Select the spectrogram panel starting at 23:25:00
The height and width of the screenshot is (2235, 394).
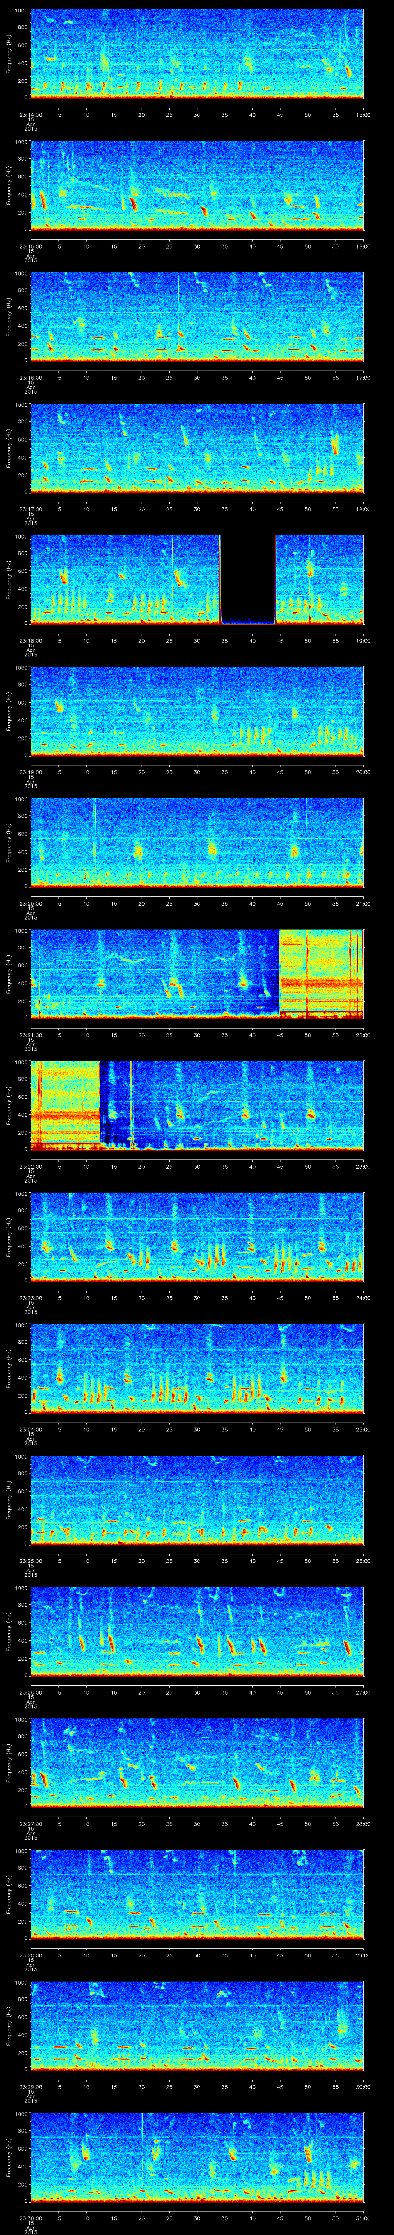click(197, 1500)
